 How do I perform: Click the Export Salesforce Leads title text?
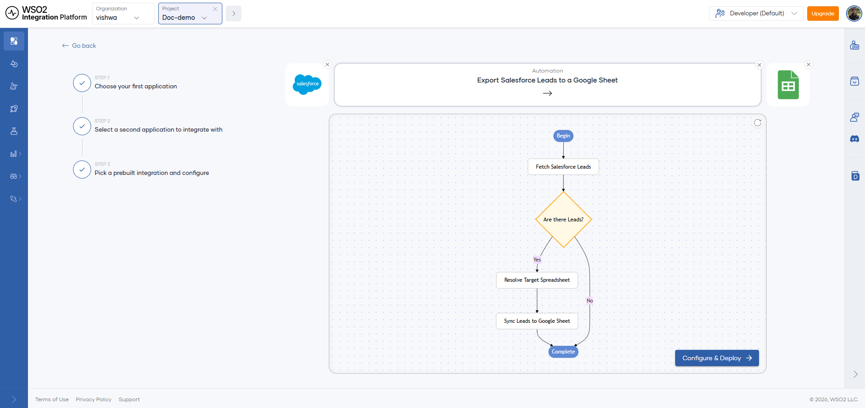548,80
